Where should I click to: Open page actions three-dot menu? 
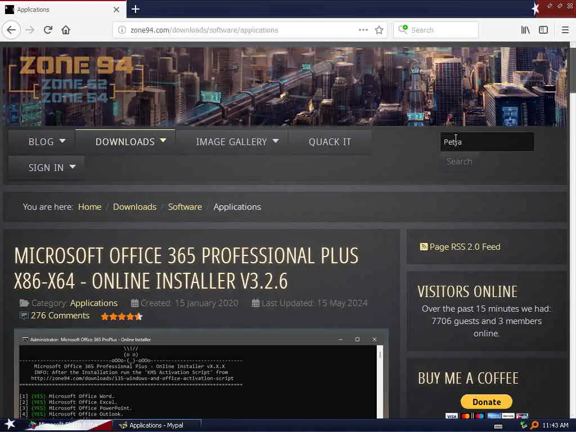tap(363, 30)
